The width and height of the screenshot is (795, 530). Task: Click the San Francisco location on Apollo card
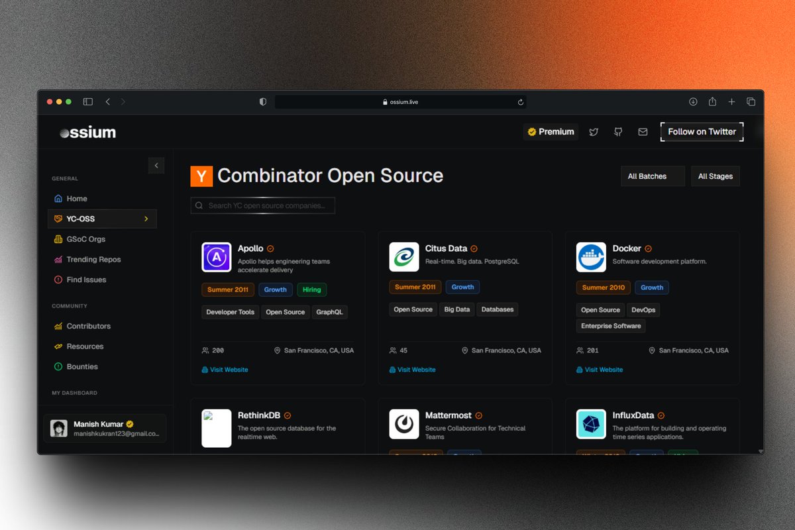(314, 350)
